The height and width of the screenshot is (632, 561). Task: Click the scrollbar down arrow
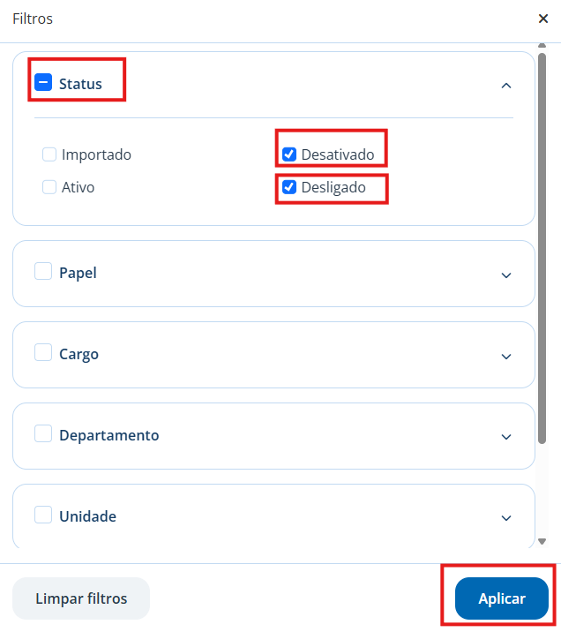pyautogui.click(x=542, y=541)
